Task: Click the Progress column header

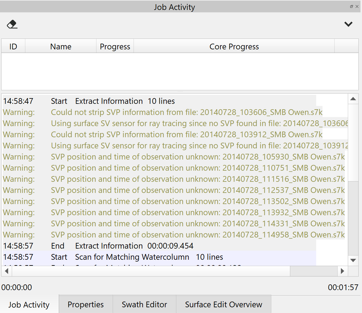Action: point(115,47)
